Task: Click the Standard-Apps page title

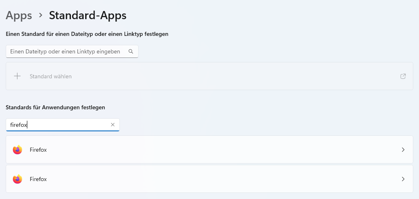Action: 88,15
